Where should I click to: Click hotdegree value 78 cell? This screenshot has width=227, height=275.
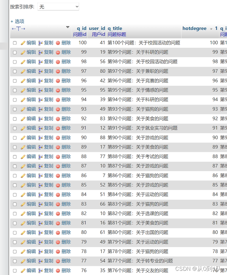215,252
